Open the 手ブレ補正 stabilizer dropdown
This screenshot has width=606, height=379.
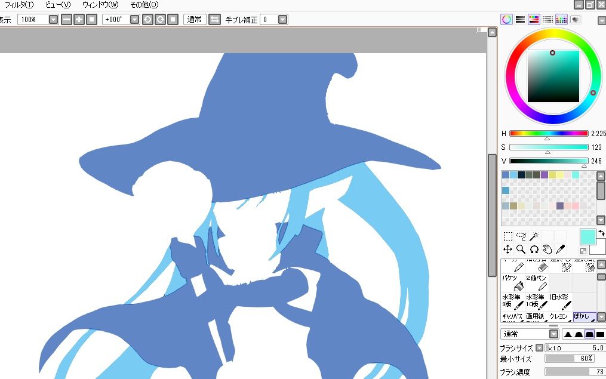coord(283,19)
